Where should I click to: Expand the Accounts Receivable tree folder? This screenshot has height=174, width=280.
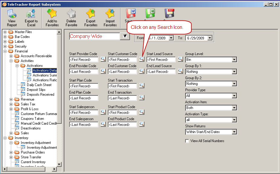[11, 56]
